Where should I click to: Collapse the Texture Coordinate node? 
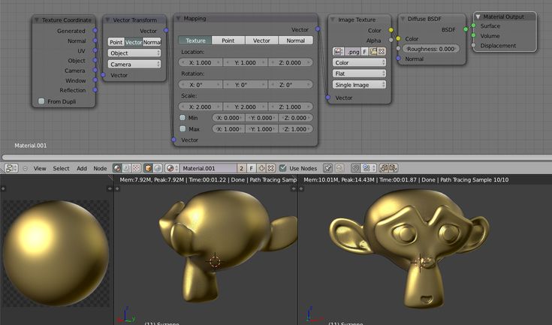click(37, 20)
